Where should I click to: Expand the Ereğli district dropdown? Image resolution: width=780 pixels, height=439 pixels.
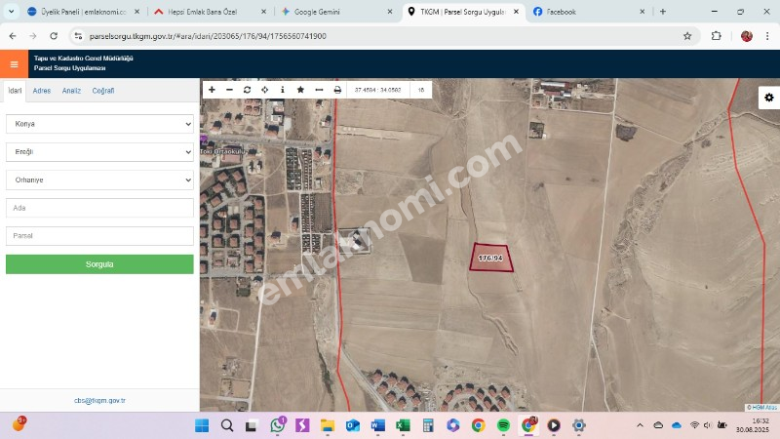(x=99, y=152)
